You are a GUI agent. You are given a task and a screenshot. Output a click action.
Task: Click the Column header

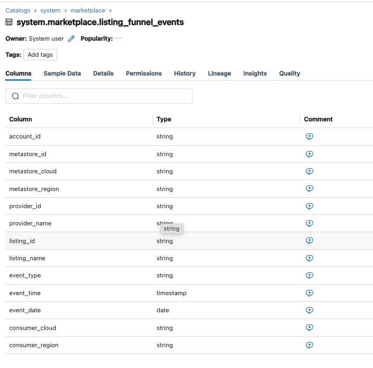pos(20,119)
